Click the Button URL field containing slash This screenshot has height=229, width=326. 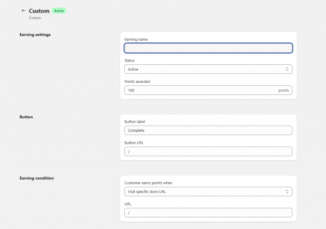[x=208, y=151]
